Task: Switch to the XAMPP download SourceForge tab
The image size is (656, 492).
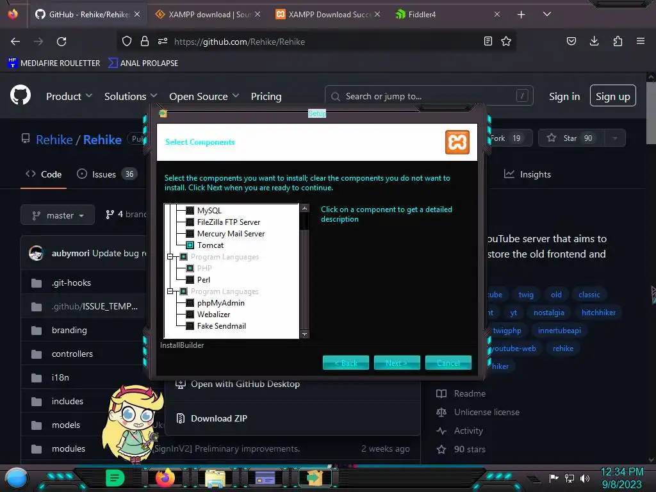Action: click(208, 15)
